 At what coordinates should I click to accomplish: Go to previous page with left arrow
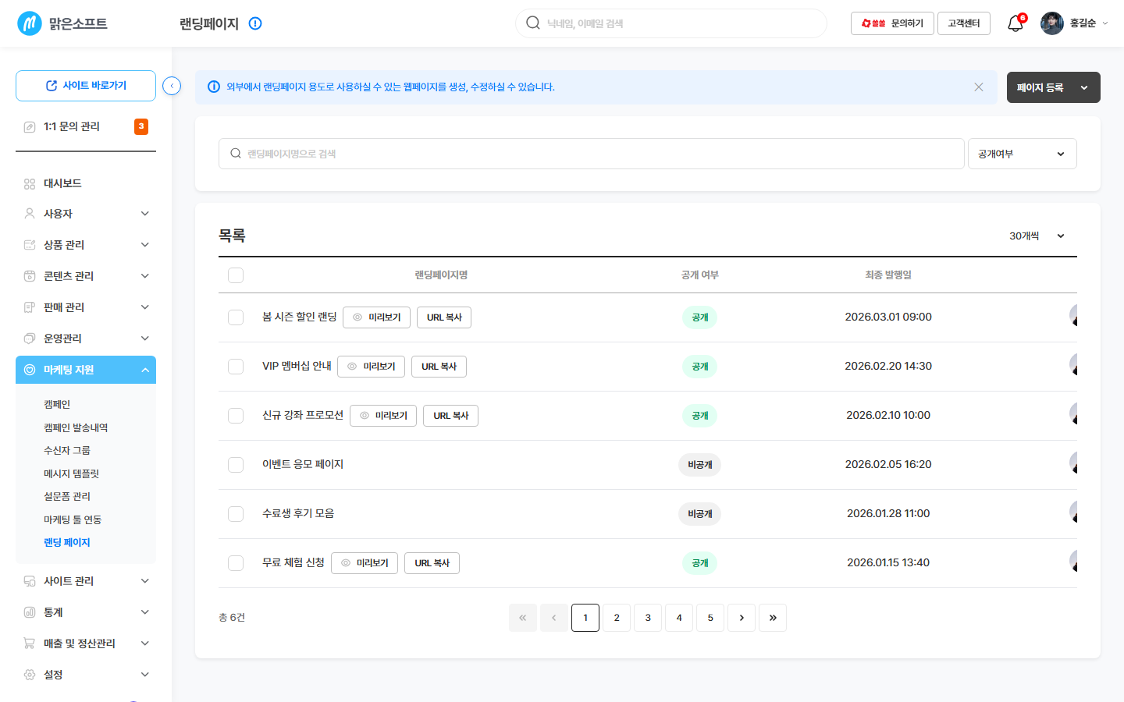tap(554, 618)
